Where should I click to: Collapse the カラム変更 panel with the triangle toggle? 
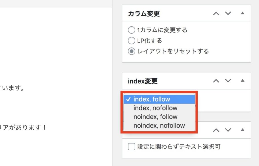[x=243, y=13]
